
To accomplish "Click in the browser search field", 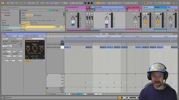I will tap(35, 7).
